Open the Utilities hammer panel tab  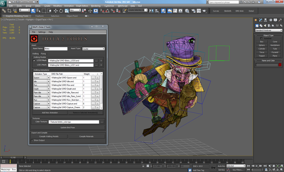click(280, 20)
